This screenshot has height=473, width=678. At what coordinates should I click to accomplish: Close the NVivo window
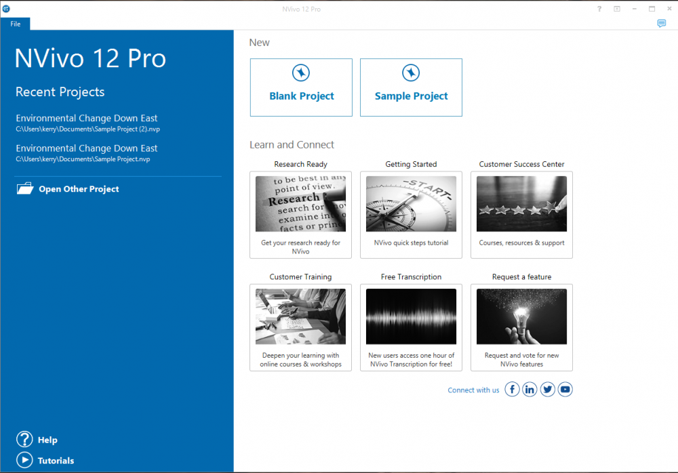pos(669,9)
